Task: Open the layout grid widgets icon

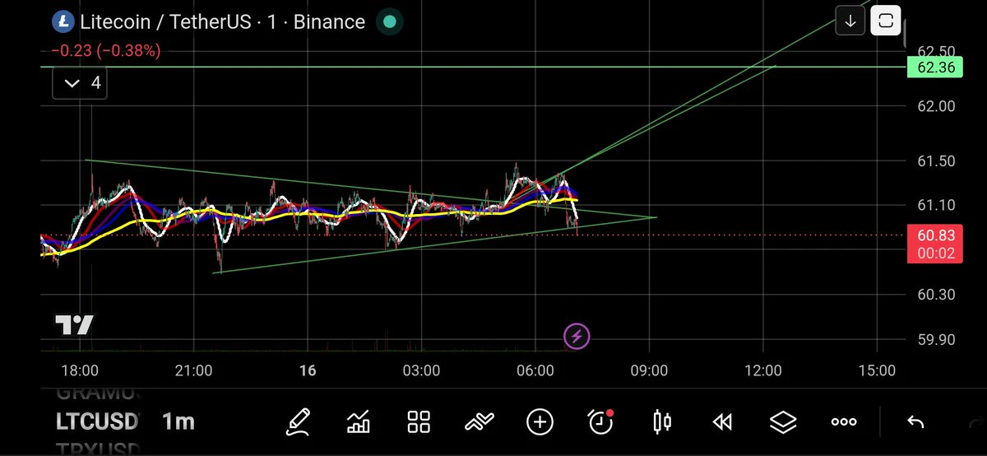Action: pyautogui.click(x=419, y=422)
